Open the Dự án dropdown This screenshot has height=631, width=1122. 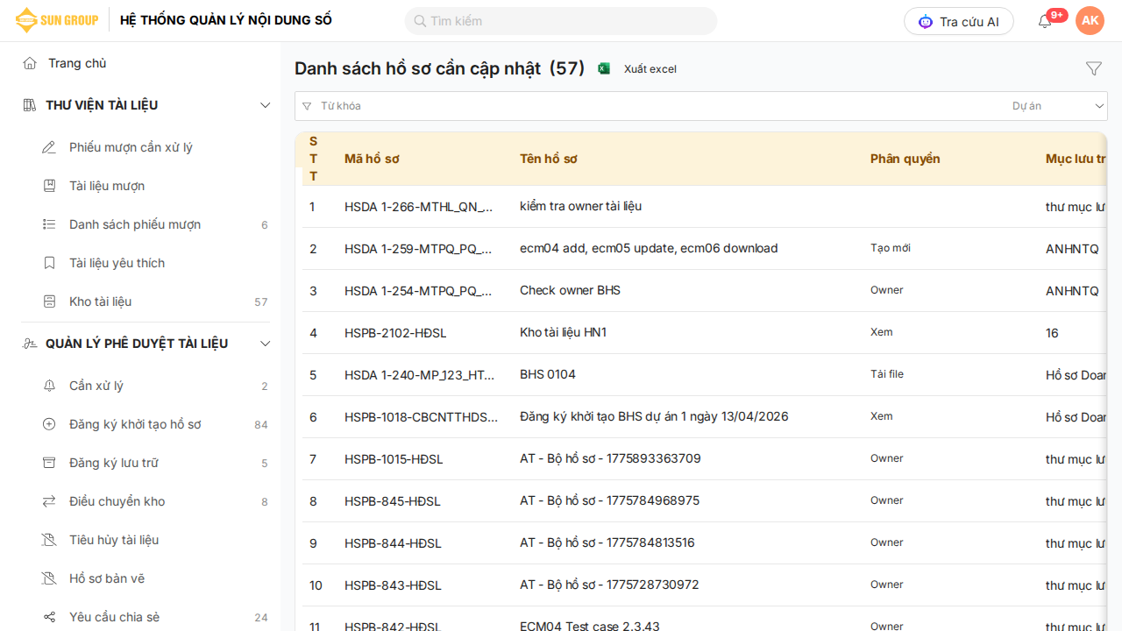tap(1058, 106)
